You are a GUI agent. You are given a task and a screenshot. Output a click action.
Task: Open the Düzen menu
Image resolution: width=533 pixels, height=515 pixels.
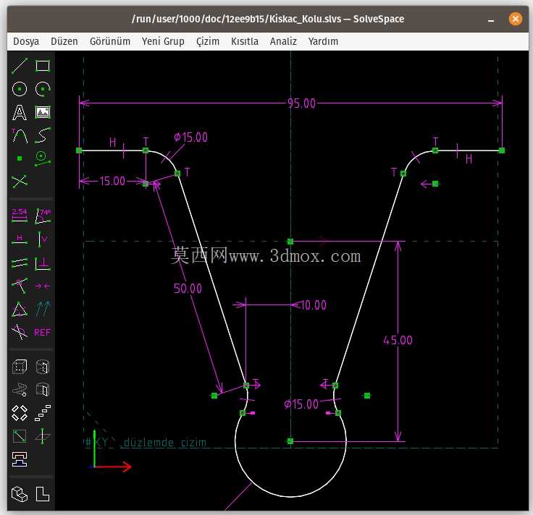pyautogui.click(x=64, y=41)
